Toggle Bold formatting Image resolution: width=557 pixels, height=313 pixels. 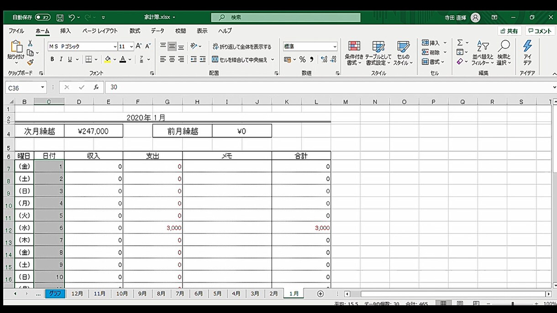click(52, 59)
